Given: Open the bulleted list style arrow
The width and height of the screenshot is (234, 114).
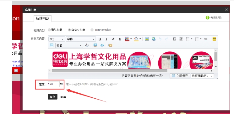Looking at the screenshot, I should tap(192, 39).
